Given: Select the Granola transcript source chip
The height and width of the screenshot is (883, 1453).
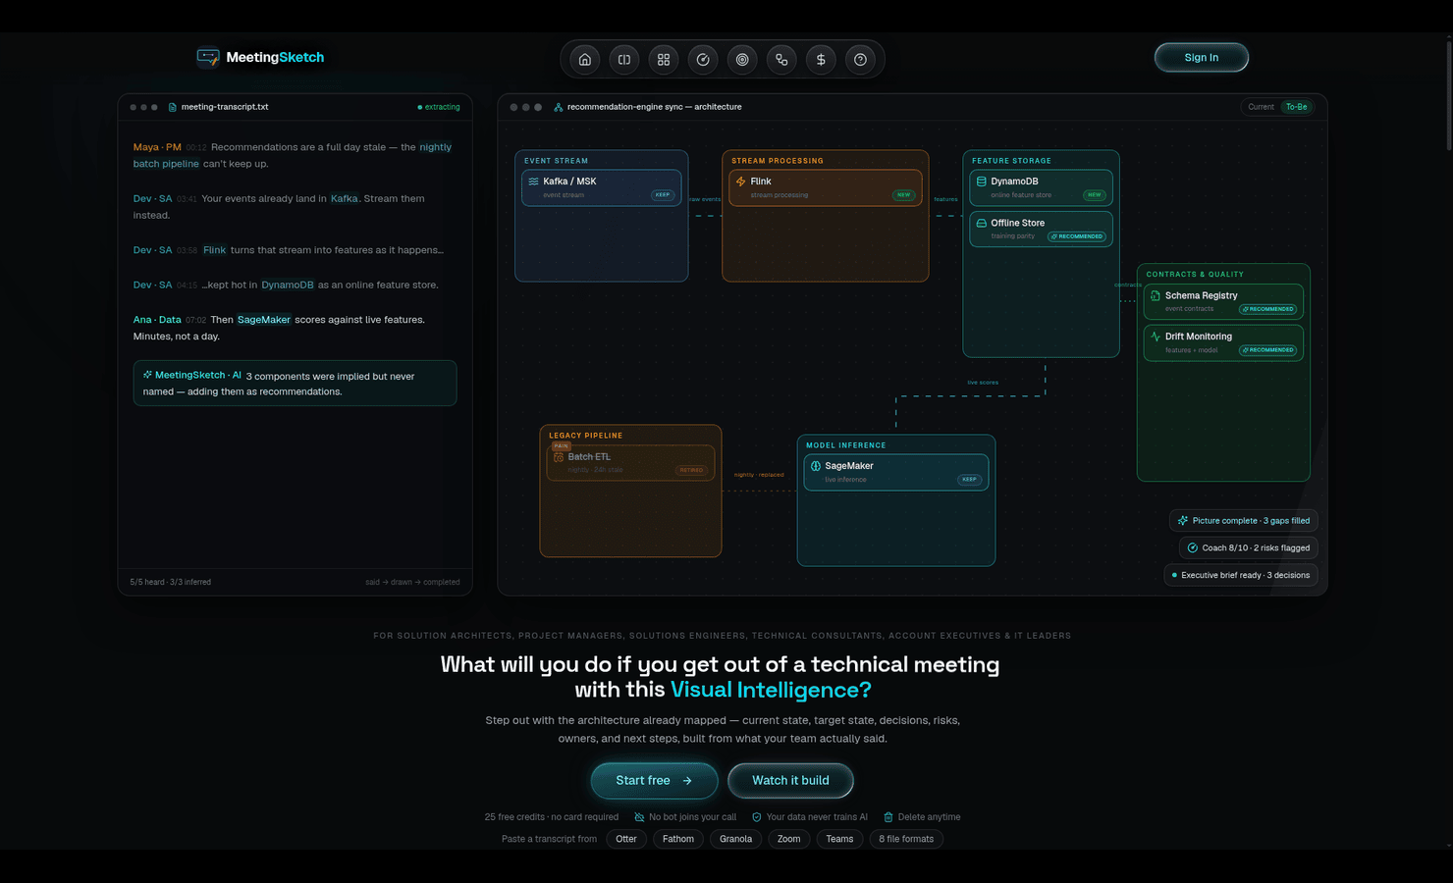Looking at the screenshot, I should point(735,839).
